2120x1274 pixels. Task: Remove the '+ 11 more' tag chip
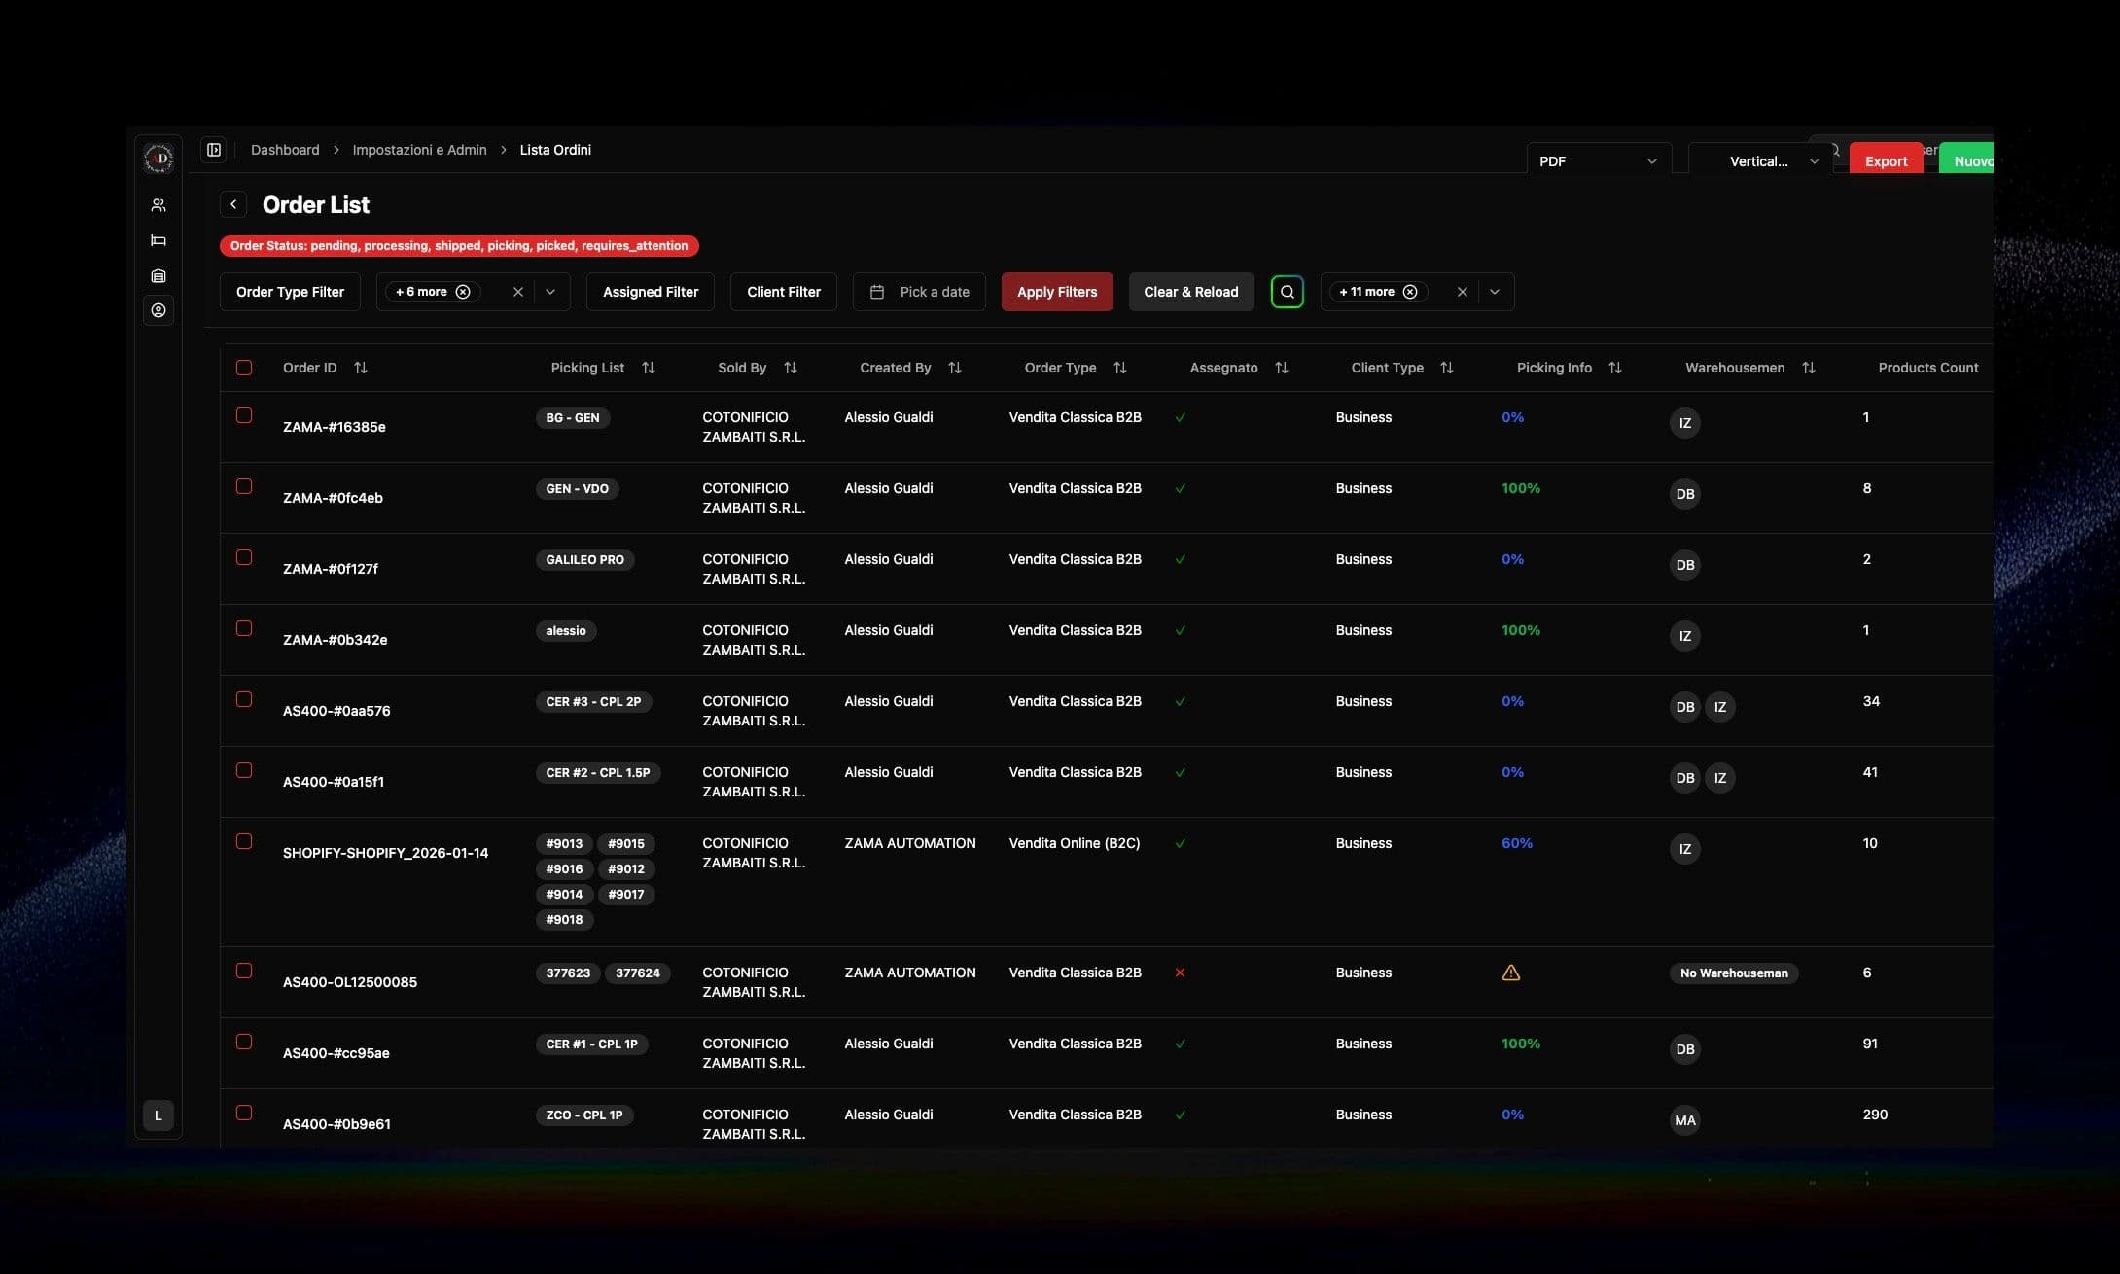coord(1410,292)
